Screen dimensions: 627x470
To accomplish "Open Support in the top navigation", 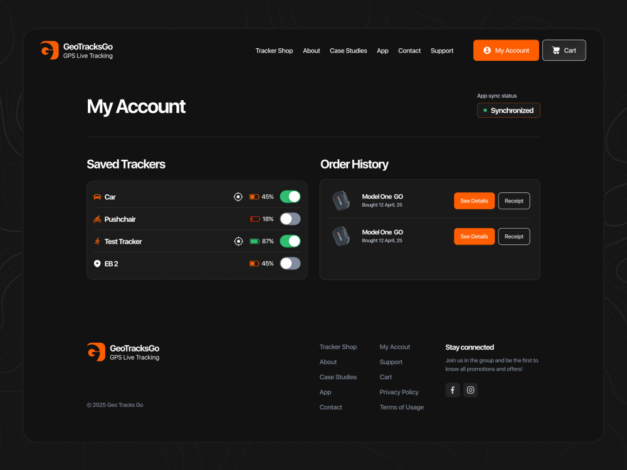I will tap(442, 51).
